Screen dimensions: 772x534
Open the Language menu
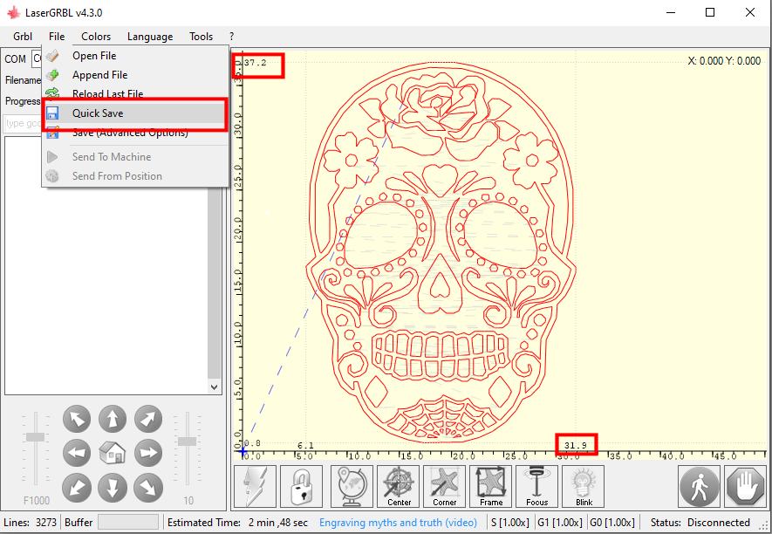(150, 37)
